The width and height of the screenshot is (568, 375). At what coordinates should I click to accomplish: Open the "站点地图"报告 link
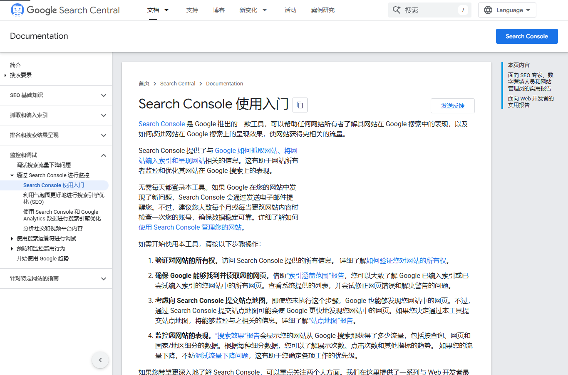(331, 321)
